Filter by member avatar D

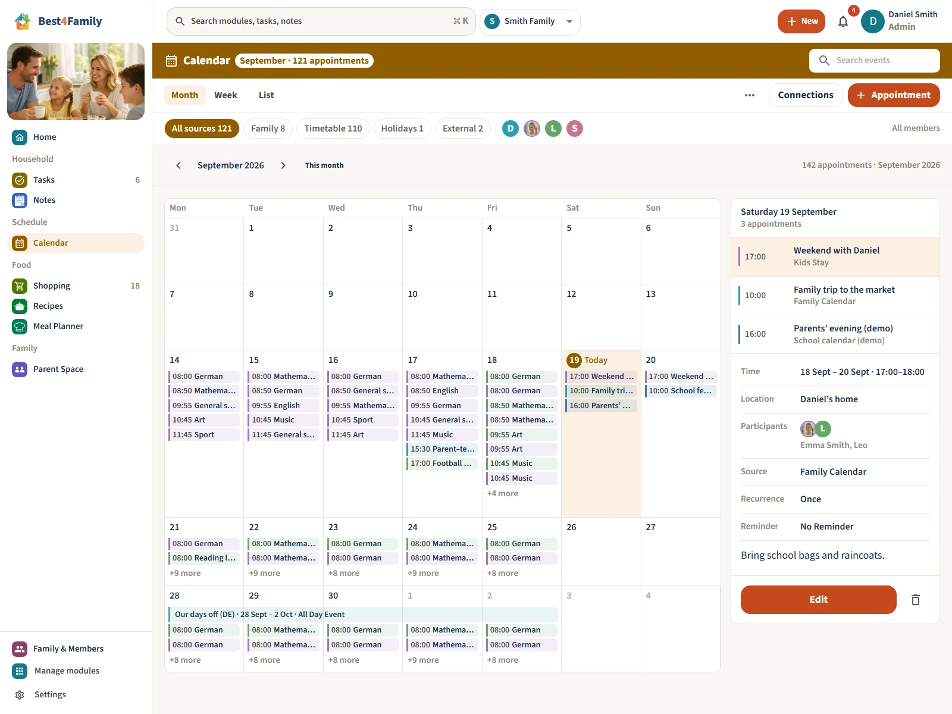pos(511,129)
